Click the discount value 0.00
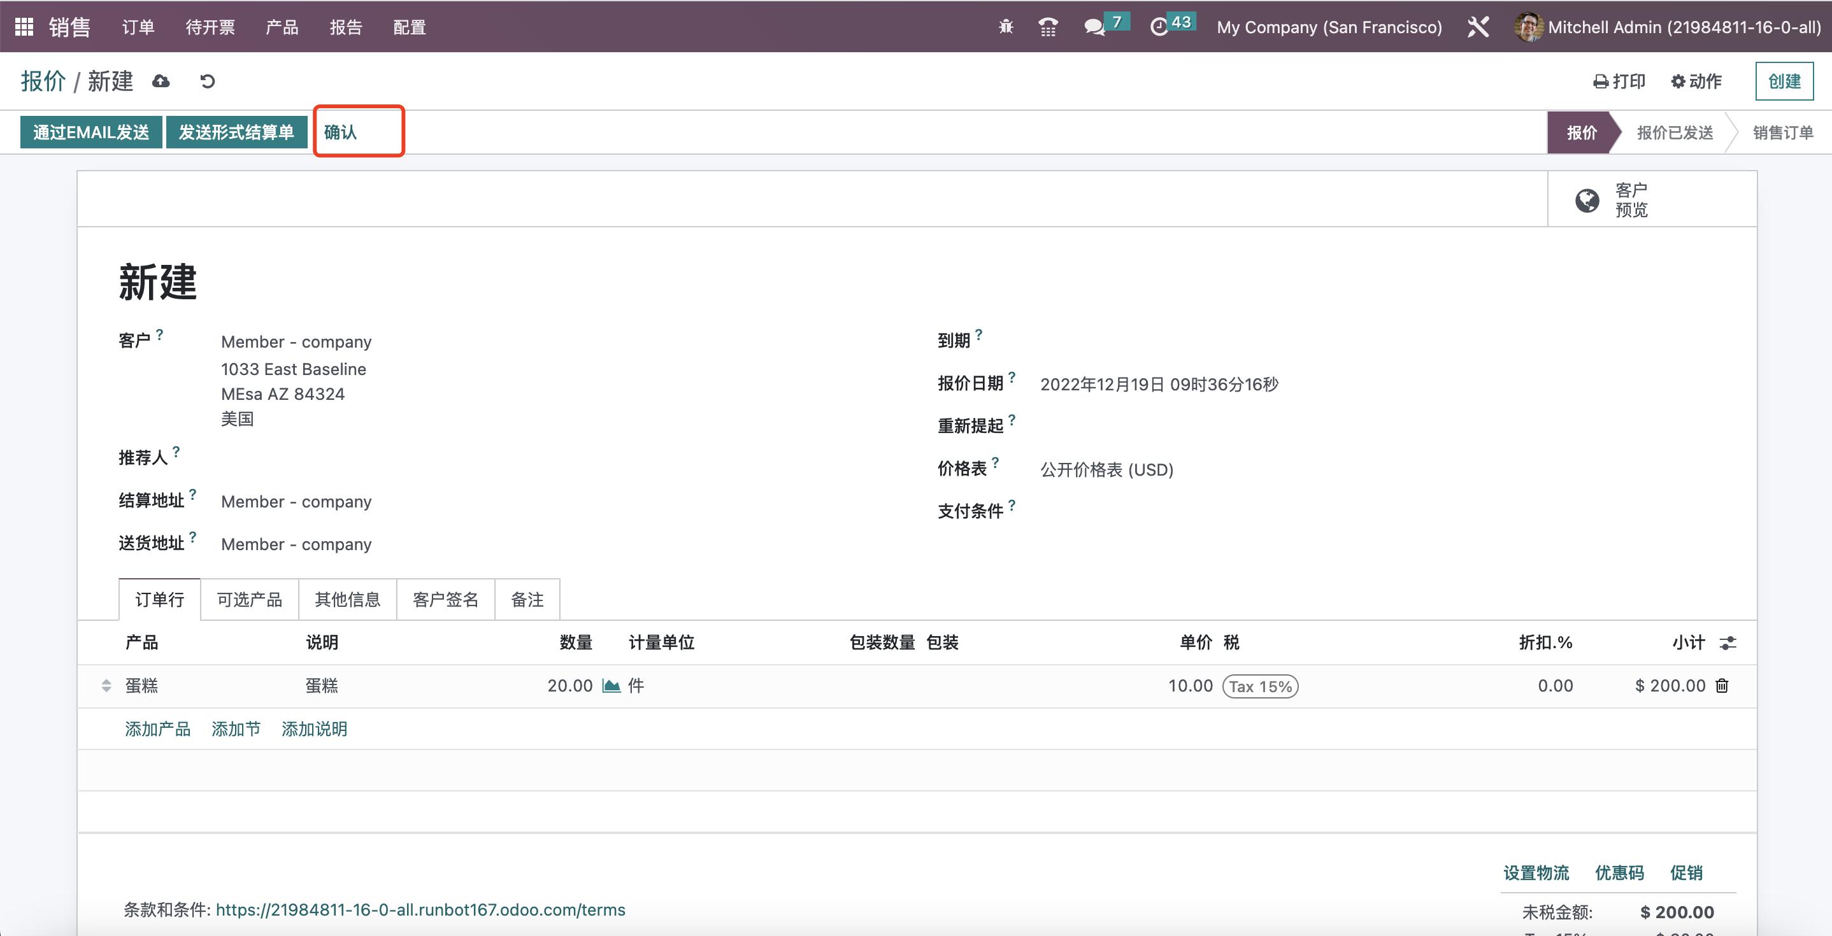Image resolution: width=1832 pixels, height=936 pixels. tap(1556, 686)
